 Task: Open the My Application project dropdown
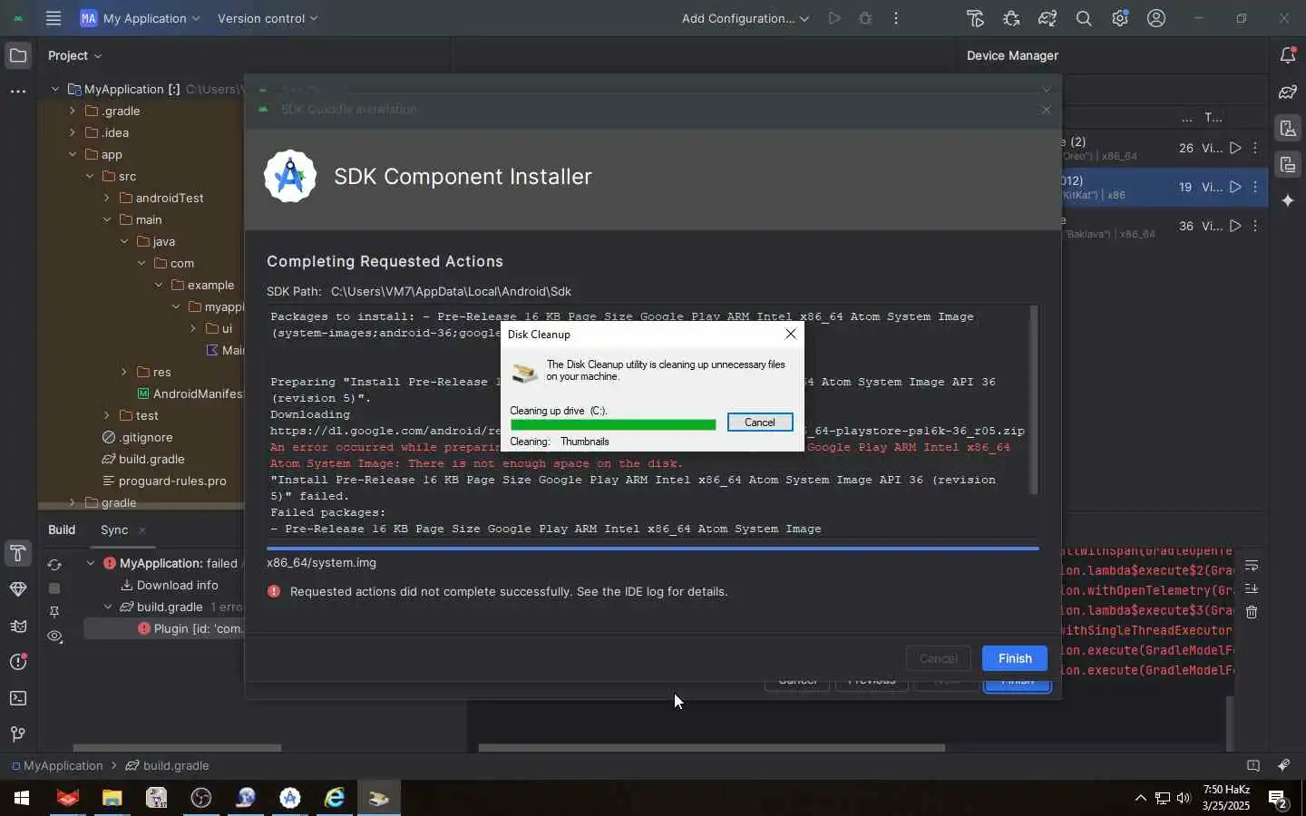[141, 18]
